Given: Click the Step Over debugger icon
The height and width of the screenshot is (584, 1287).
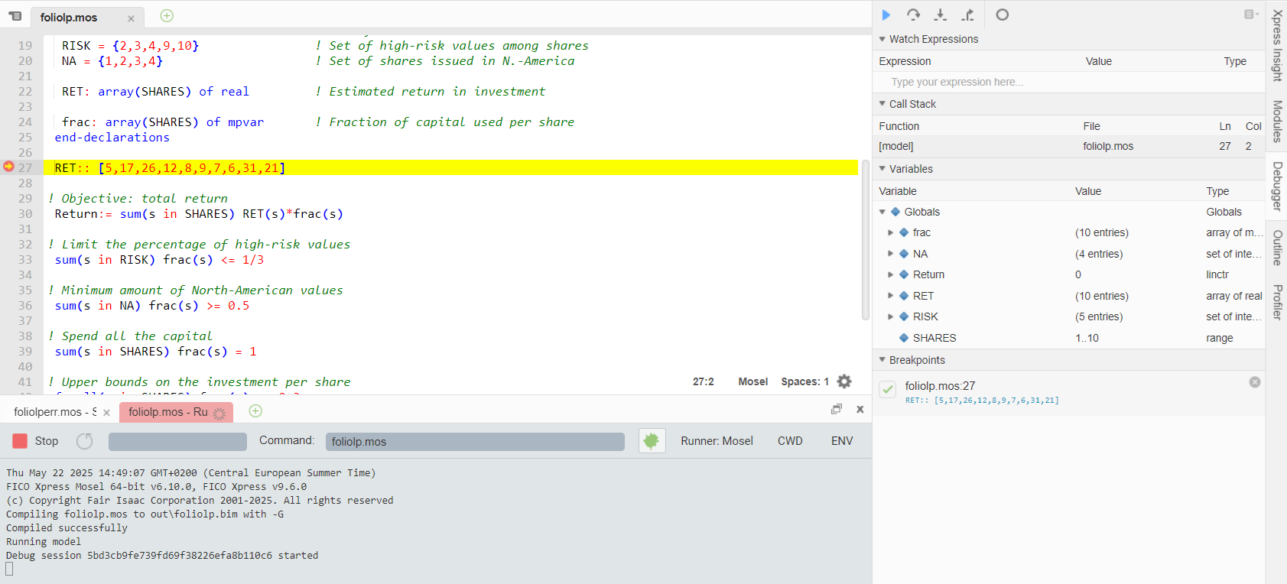Looking at the screenshot, I should coord(913,15).
